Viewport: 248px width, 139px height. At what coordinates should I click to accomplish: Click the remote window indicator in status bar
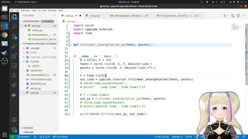[x=13, y=137]
